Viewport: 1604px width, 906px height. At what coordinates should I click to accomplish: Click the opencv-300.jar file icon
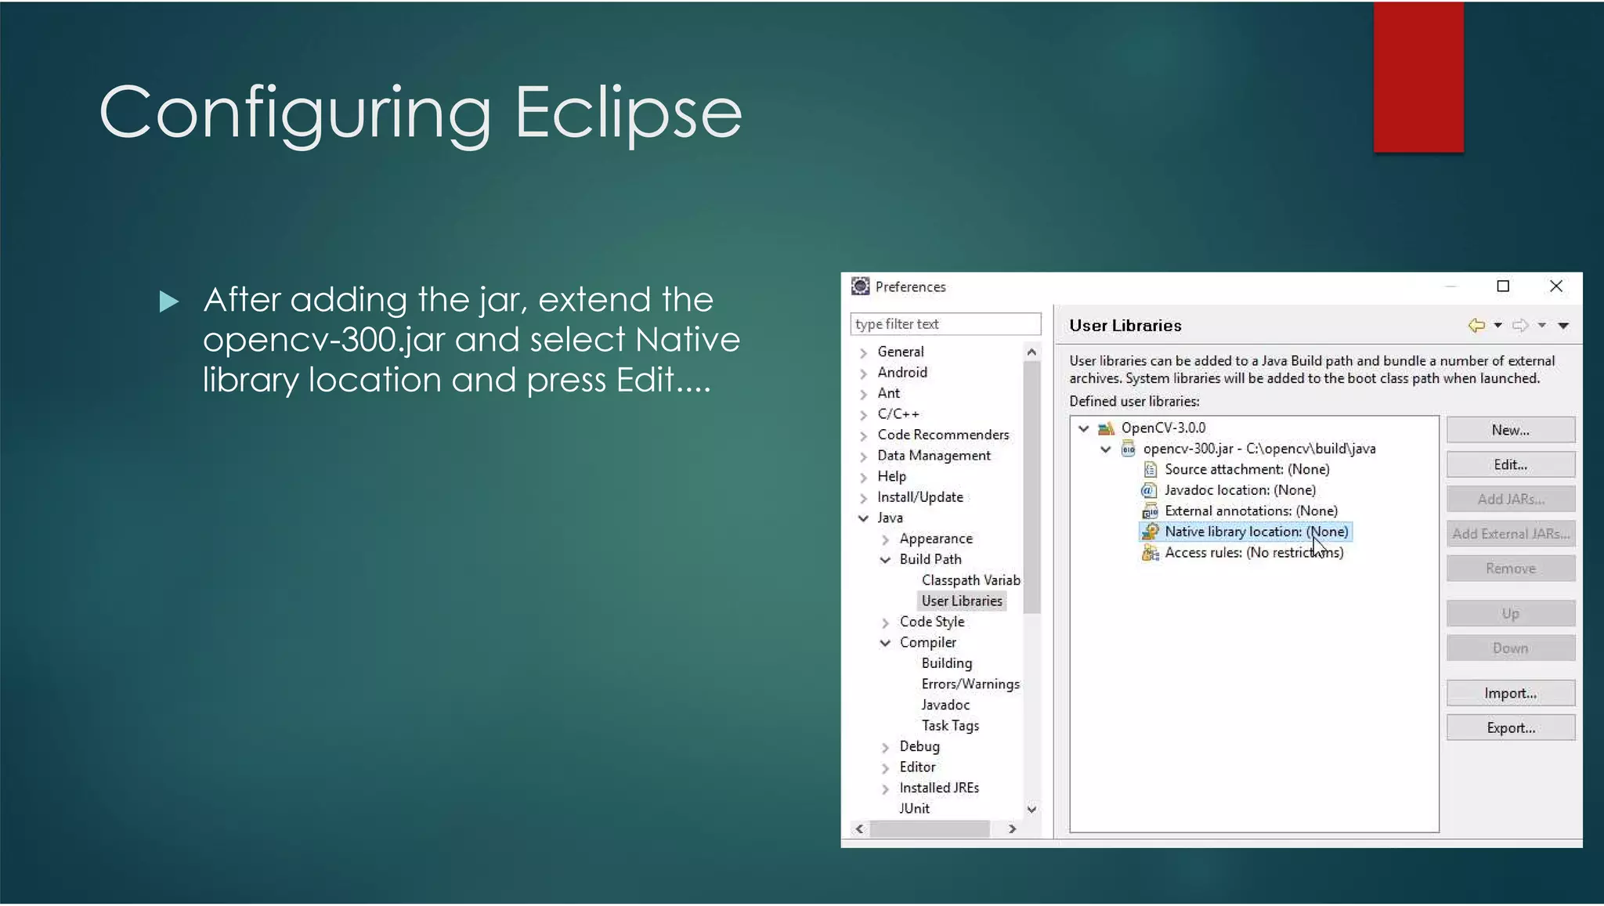(1128, 449)
